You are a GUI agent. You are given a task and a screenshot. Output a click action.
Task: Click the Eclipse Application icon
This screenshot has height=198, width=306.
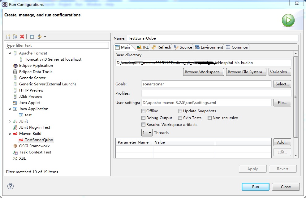coord(15,66)
